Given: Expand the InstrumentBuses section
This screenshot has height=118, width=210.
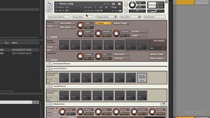Looking at the screenshot, I should click(x=49, y=64).
